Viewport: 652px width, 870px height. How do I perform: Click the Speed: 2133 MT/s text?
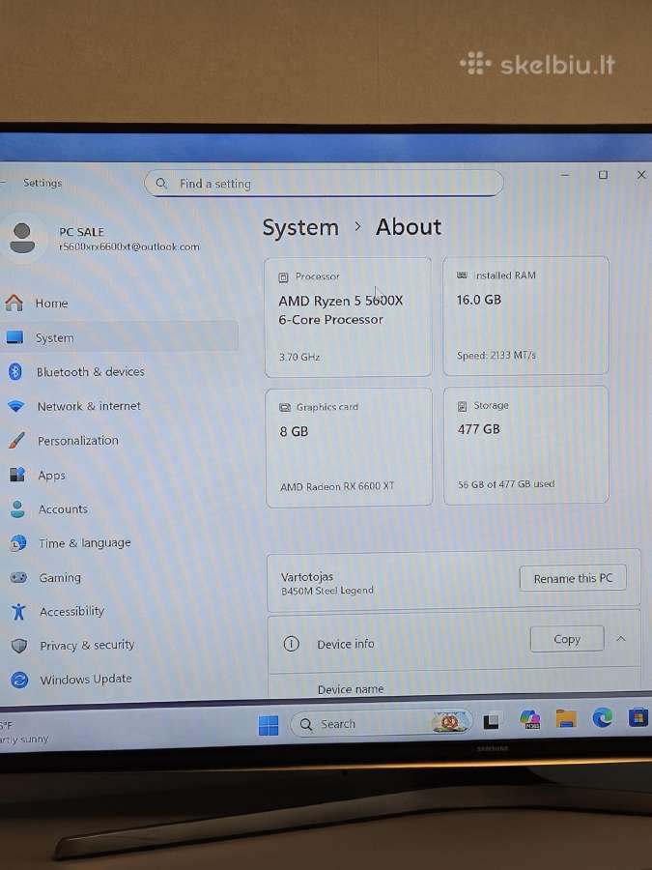496,355
